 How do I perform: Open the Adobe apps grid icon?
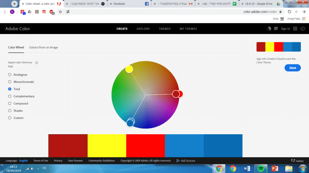(295, 29)
